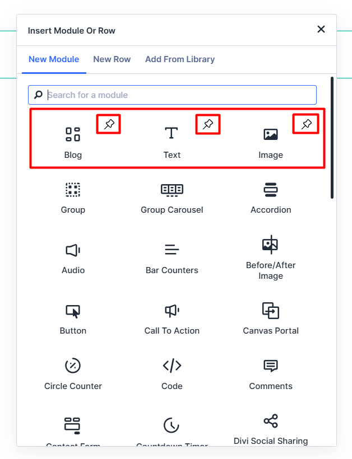
Task: Open the Add From Library tab
Action: coord(180,59)
